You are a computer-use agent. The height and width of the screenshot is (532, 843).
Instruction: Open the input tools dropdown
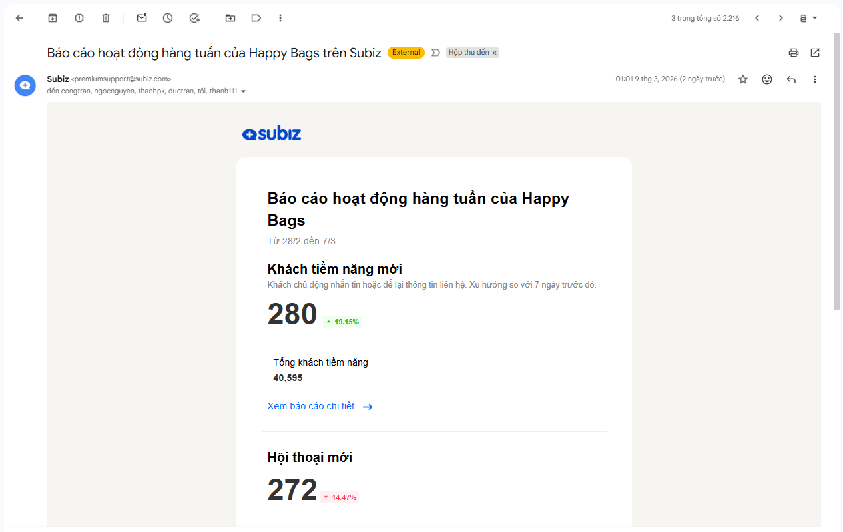click(808, 18)
